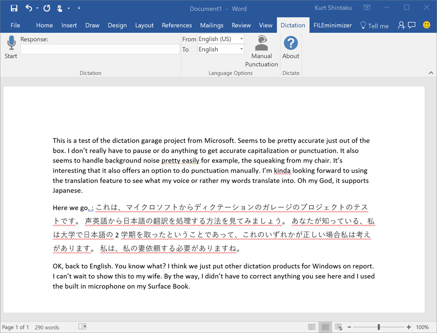Open the Comments speech bubble icon
Screen dimensions: 437x333
pyautogui.click(x=412, y=25)
